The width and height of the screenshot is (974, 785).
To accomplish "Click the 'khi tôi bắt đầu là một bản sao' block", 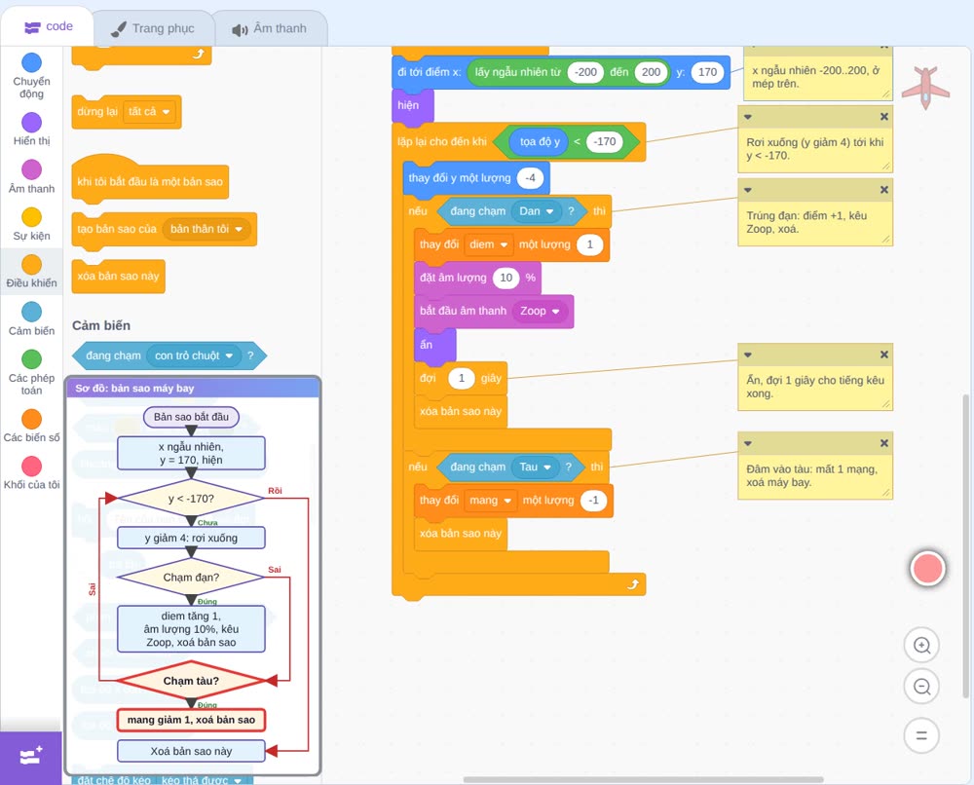I will (x=150, y=182).
